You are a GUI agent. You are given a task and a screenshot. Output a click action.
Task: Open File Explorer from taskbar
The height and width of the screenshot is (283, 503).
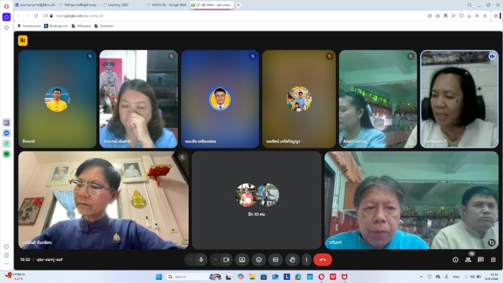(x=252, y=277)
